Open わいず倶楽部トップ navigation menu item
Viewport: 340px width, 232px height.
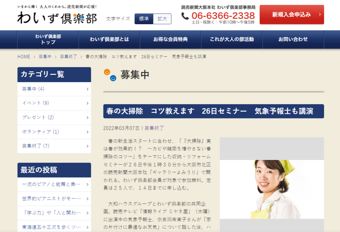48,39
